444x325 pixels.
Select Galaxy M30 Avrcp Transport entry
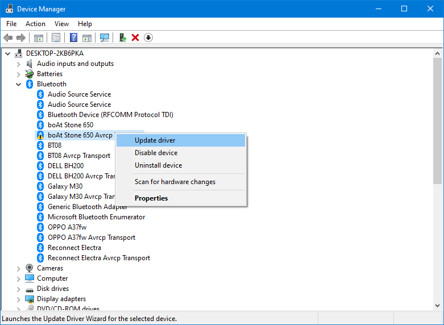81,197
